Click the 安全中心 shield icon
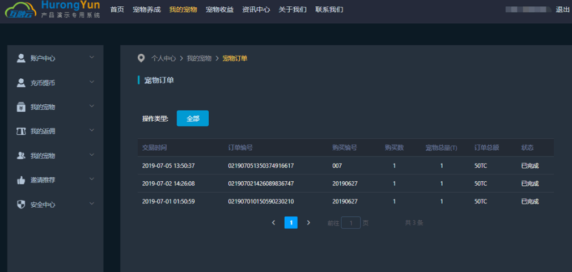This screenshot has height=272, width=572. (21, 204)
